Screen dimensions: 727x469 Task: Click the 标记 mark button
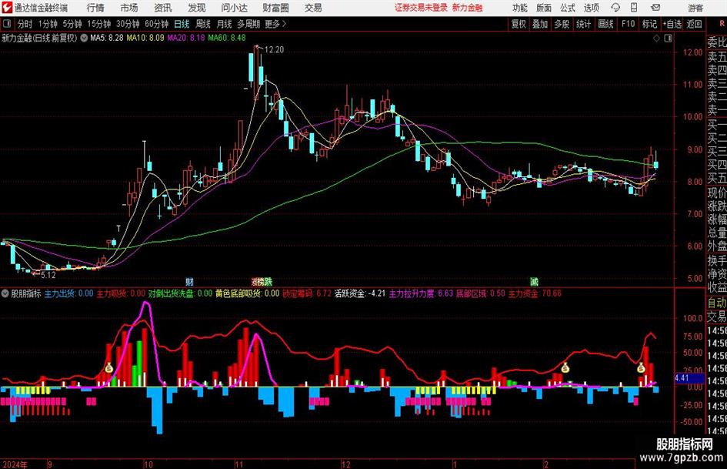649,24
